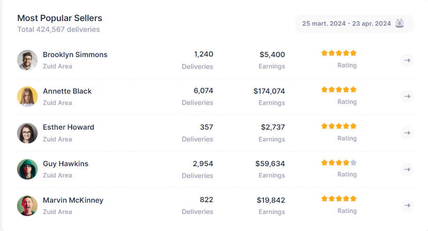Screen dimensions: 428x231
Task: Click Annette Black's avatar photo
Action: pyautogui.click(x=27, y=97)
